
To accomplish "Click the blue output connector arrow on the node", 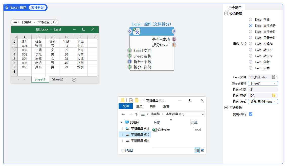I will click(x=174, y=31).
